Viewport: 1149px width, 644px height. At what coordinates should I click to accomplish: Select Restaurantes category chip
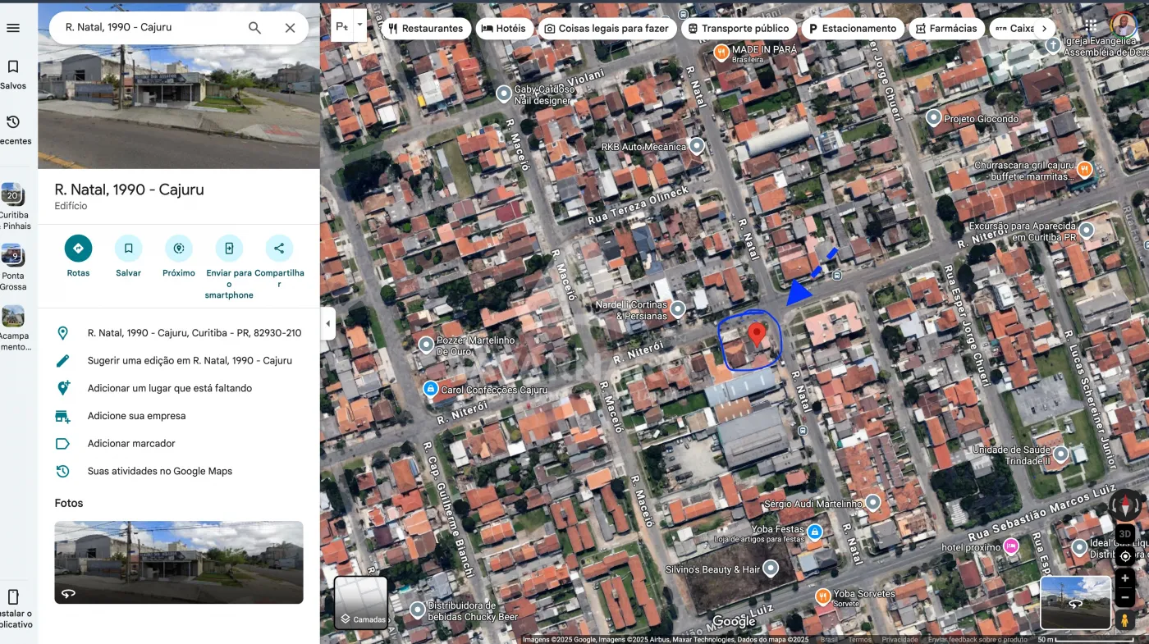425,29
